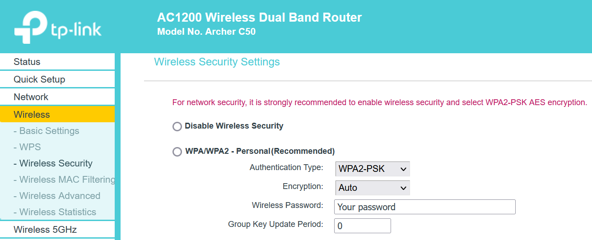Select WPA/WPA2 - Personal radio option
The height and width of the screenshot is (240, 592).
177,152
